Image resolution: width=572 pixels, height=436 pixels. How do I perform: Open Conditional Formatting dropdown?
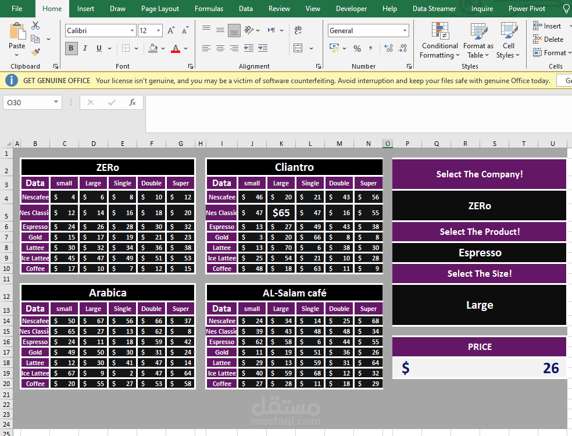(439, 40)
